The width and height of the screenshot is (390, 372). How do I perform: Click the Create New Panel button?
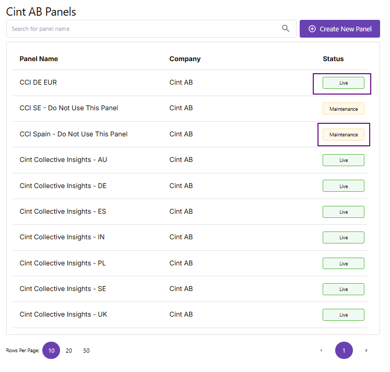pos(339,29)
